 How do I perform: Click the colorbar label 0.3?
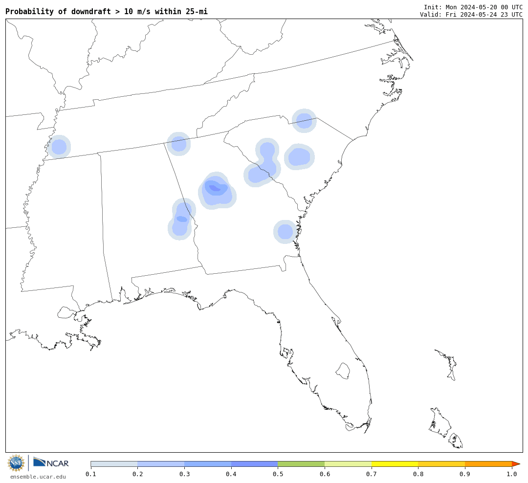[x=184, y=474]
